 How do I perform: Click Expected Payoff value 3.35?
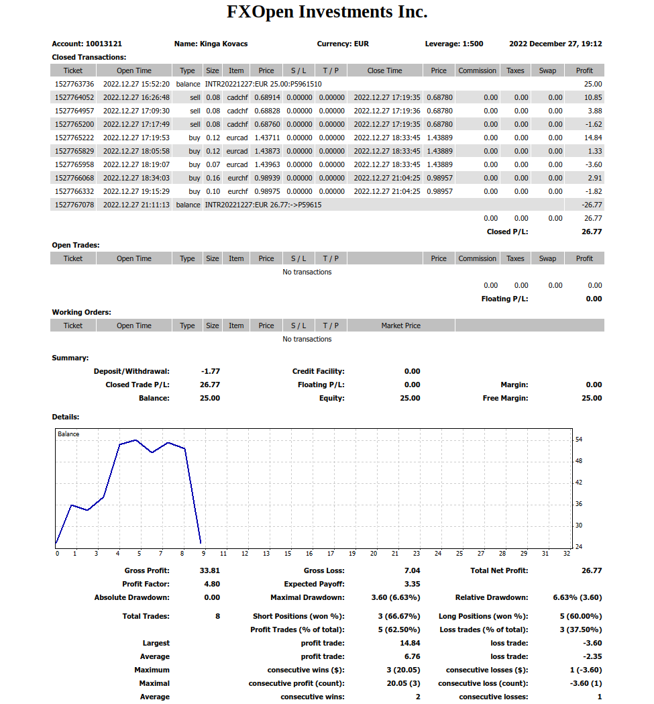412,584
